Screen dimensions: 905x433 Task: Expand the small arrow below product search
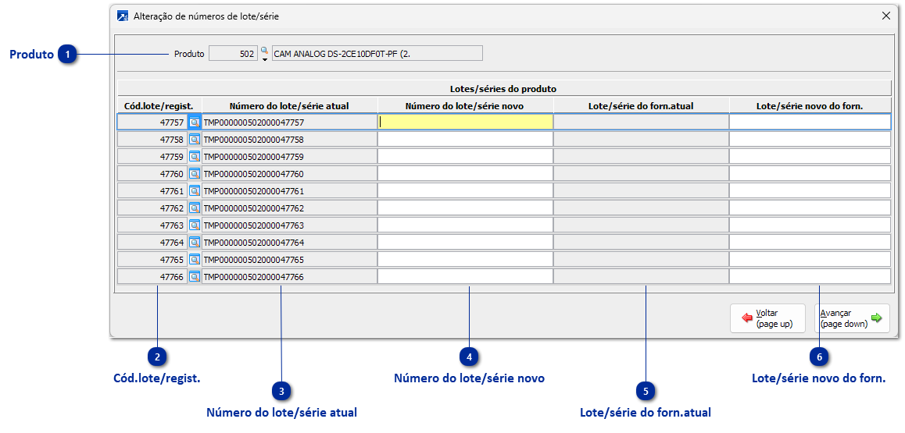click(x=264, y=59)
